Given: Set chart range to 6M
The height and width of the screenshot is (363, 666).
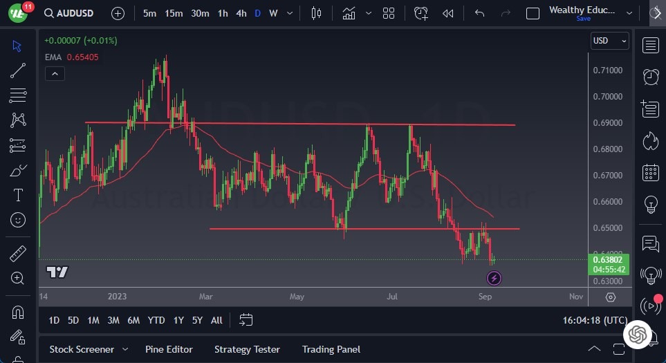Looking at the screenshot, I should (133, 321).
